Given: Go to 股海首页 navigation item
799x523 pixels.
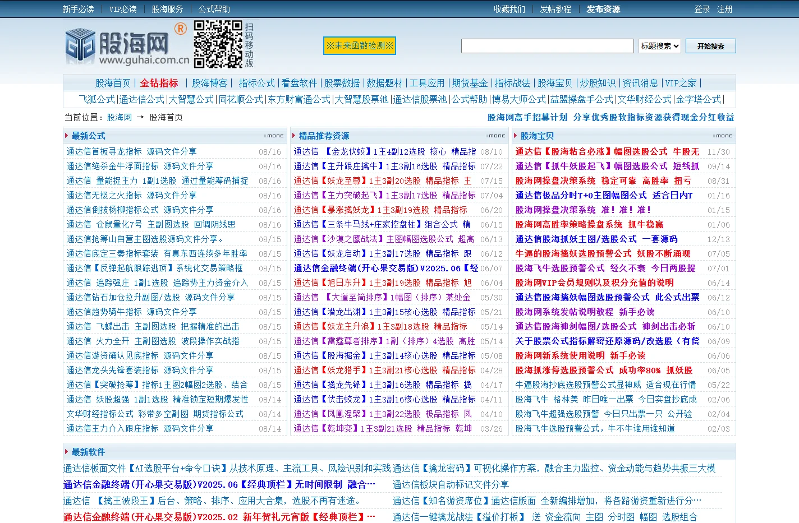Looking at the screenshot, I should coord(113,83).
